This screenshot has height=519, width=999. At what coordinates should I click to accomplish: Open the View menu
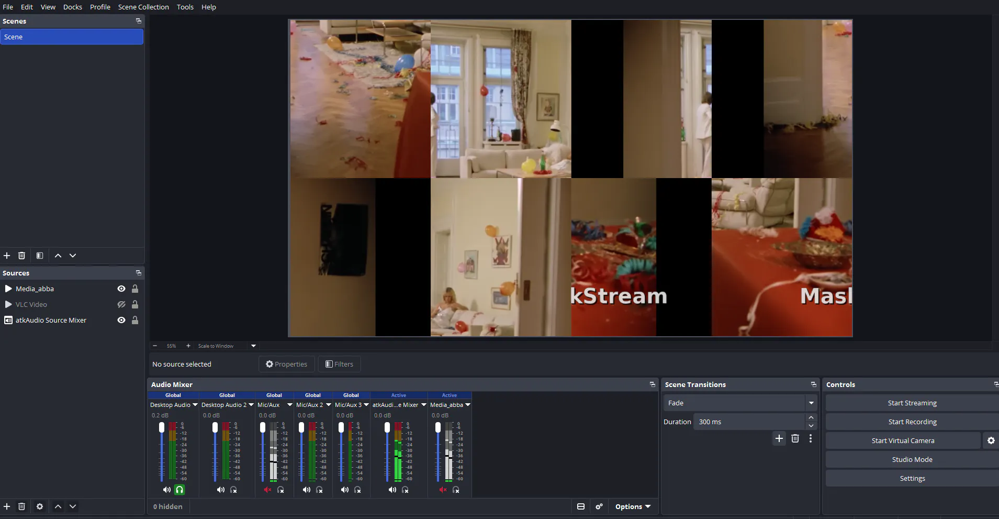point(48,7)
